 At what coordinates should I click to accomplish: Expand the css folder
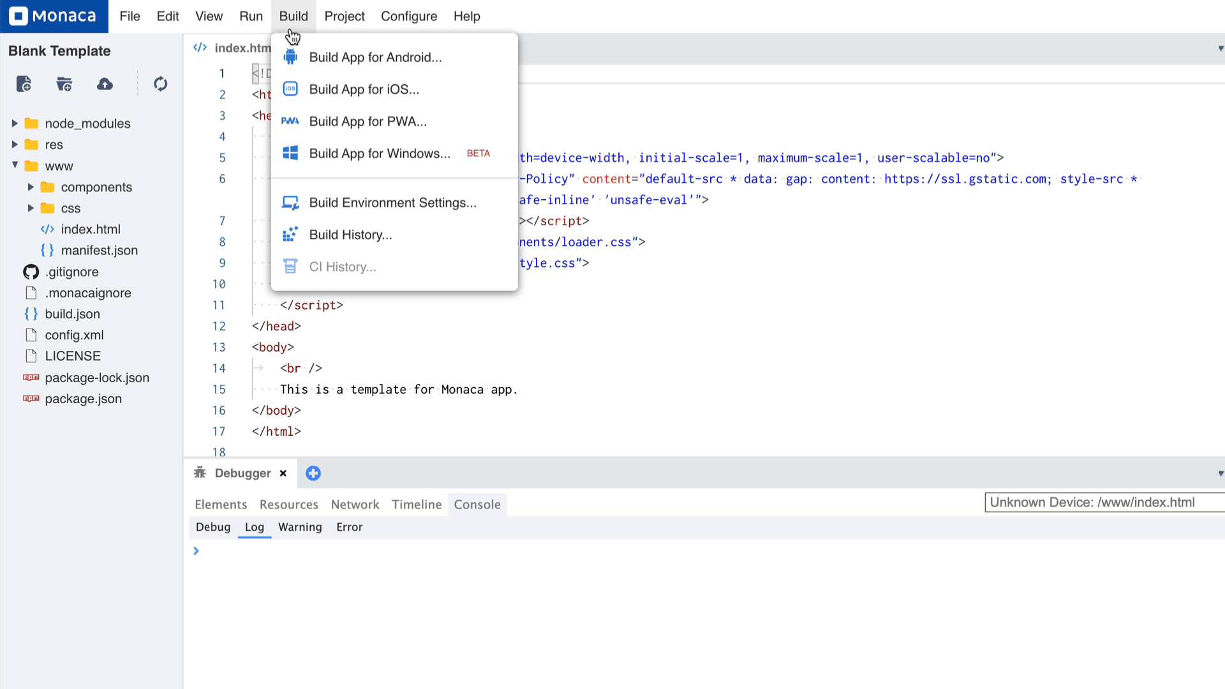coord(30,208)
